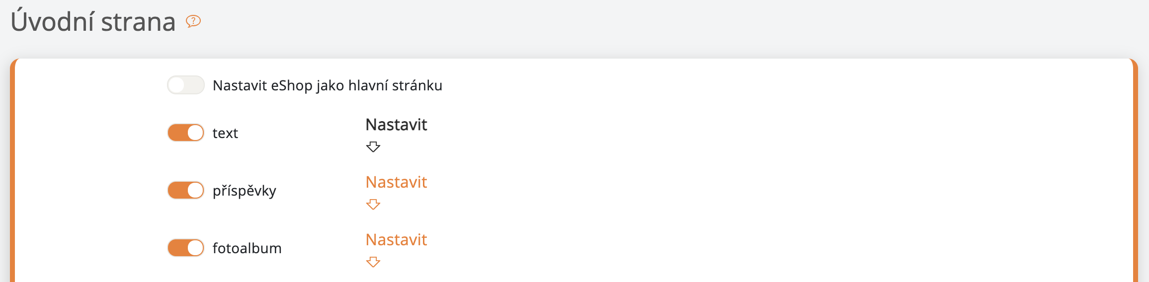Viewport: 1149px width, 282px height.
Task: Click the orange arrow under fotoalbum's Nastavit
Action: coord(373,262)
